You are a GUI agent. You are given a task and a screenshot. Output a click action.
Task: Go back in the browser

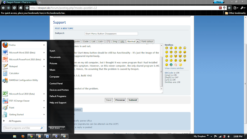(x=3, y=8)
